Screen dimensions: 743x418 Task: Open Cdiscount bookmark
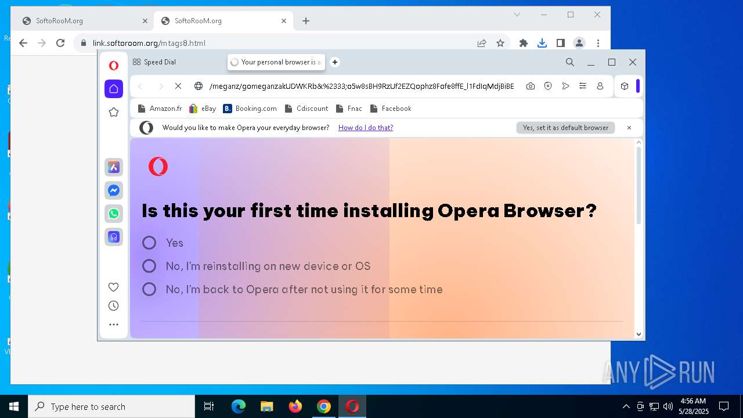[x=306, y=109]
